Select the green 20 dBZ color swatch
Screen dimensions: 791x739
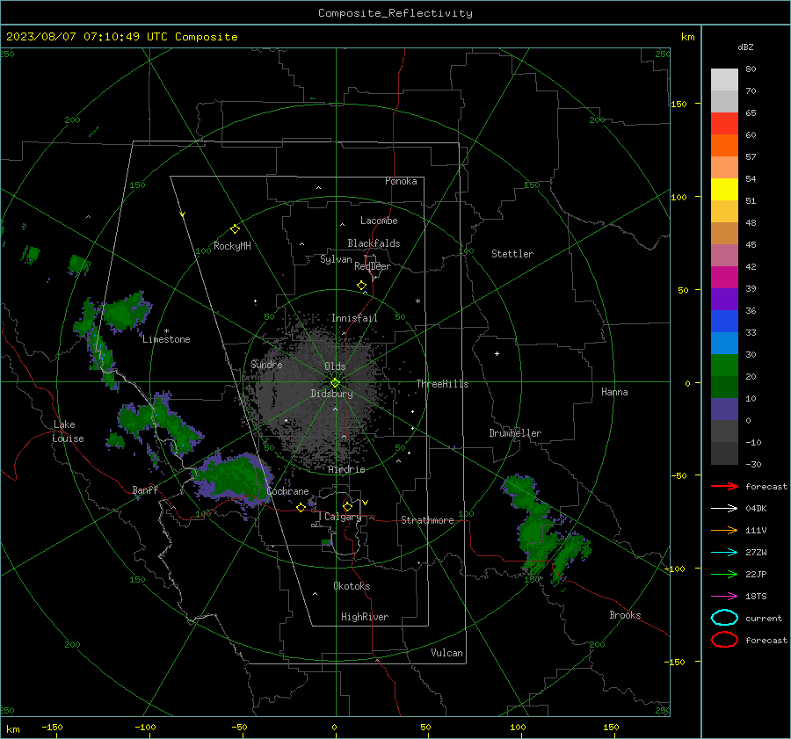tap(724, 366)
